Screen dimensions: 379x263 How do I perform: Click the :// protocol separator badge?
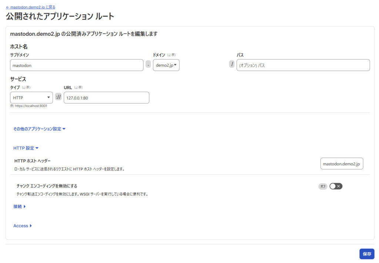tap(58, 97)
